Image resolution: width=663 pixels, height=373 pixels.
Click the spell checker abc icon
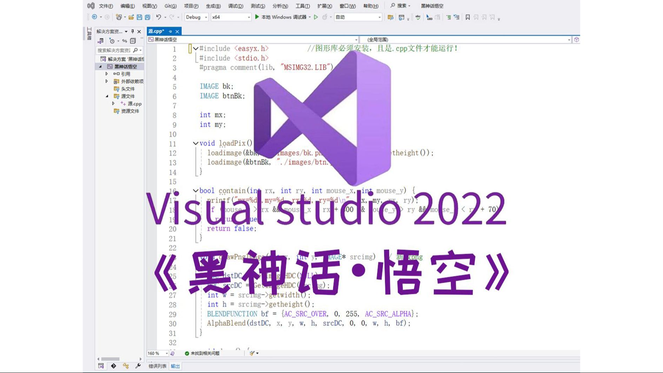418,17
